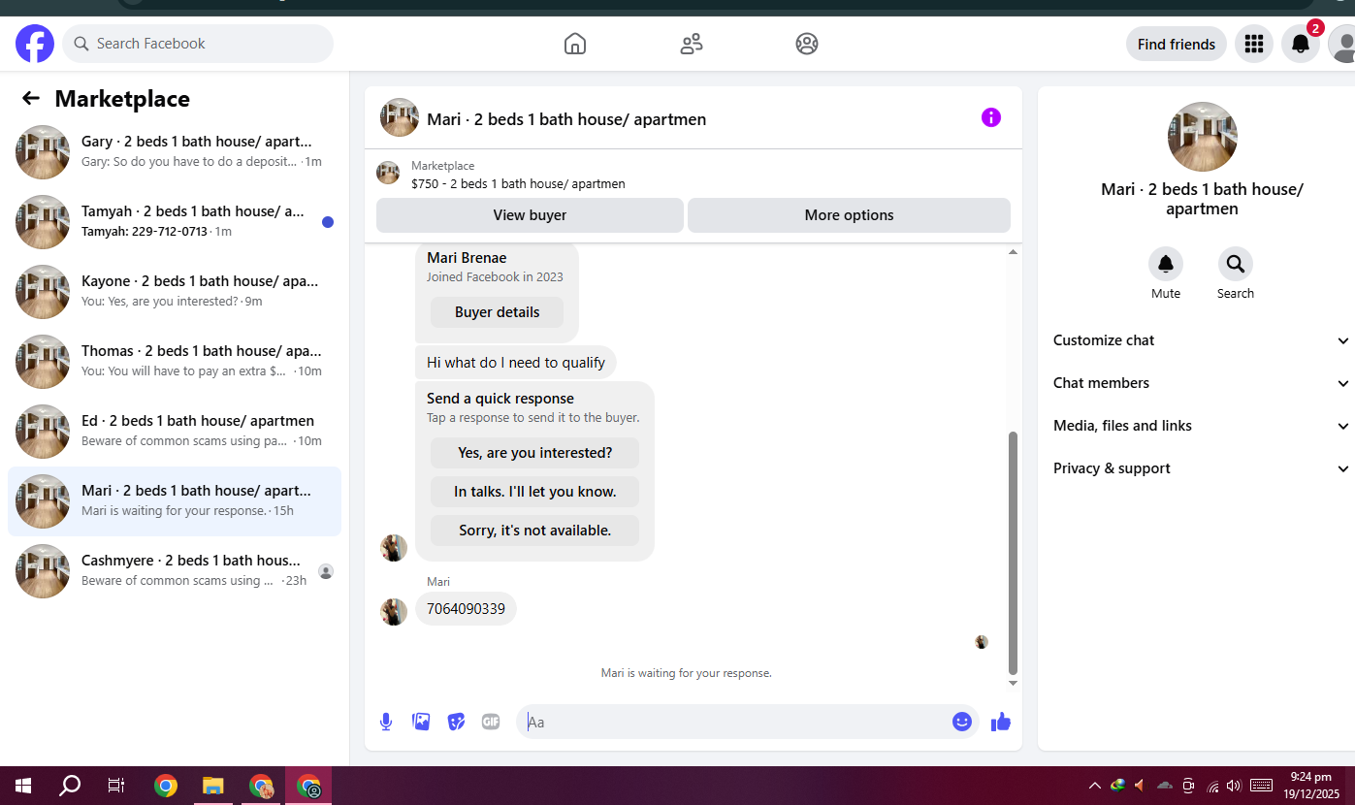Open the touch keyboard tray icon
This screenshot has height=805, width=1355.
click(1262, 786)
